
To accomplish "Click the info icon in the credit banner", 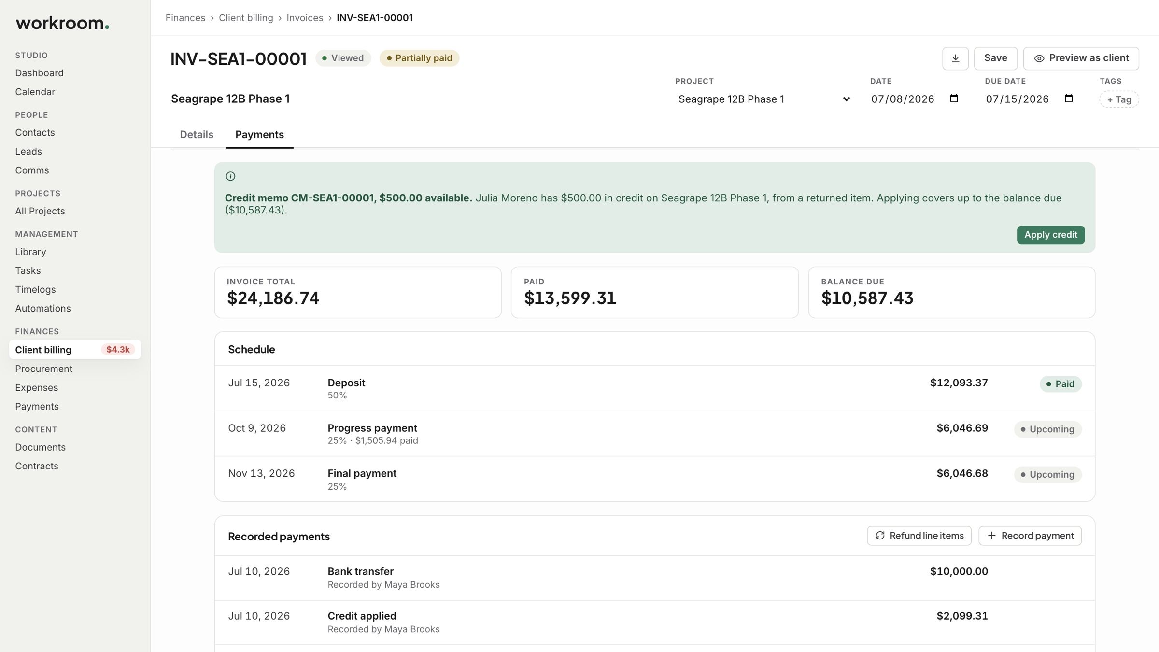I will pos(230,176).
